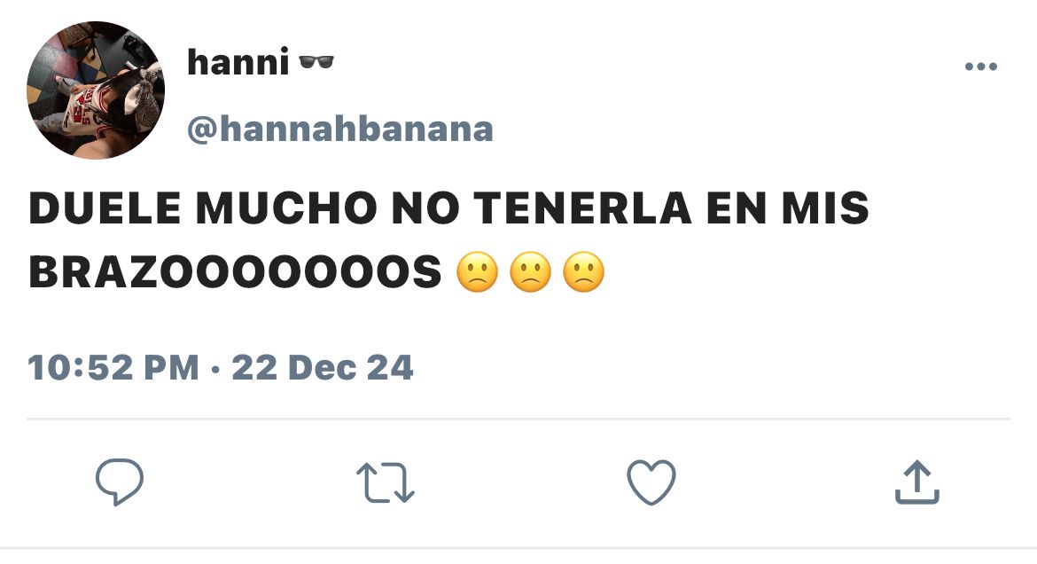Reply to the tweet with the comment icon
Image resolution: width=1037 pixels, height=564 pixels.
[120, 482]
